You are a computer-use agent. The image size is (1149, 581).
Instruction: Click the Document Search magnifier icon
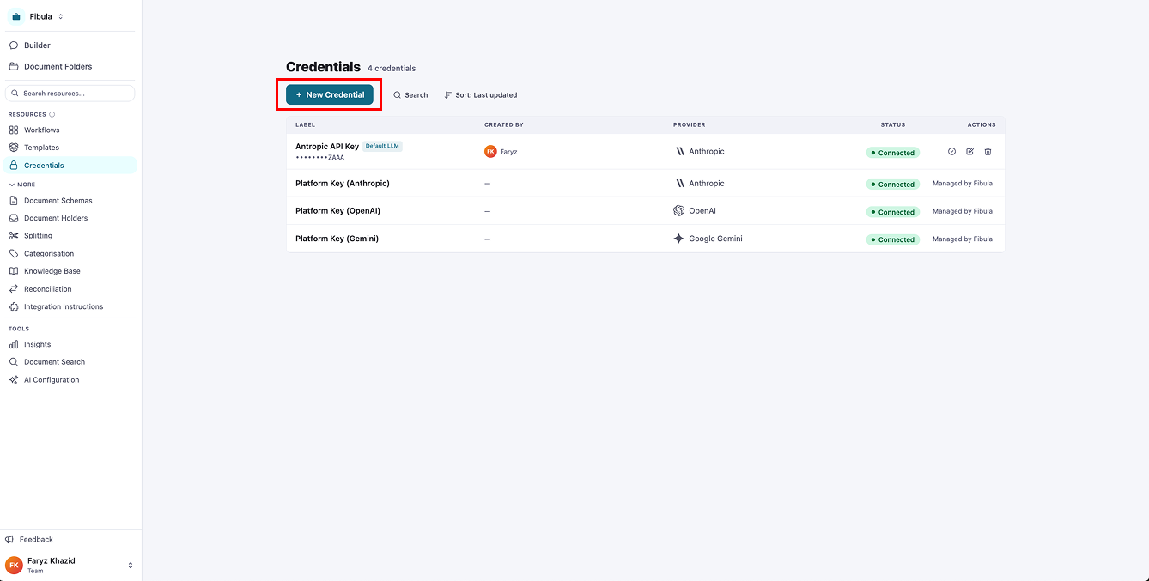14,362
